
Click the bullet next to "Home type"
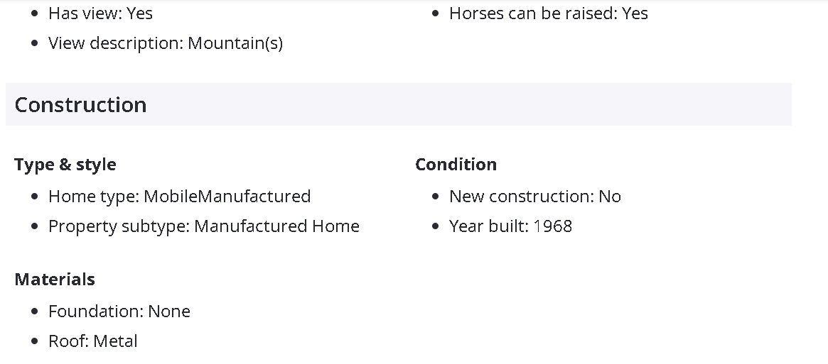pos(35,197)
